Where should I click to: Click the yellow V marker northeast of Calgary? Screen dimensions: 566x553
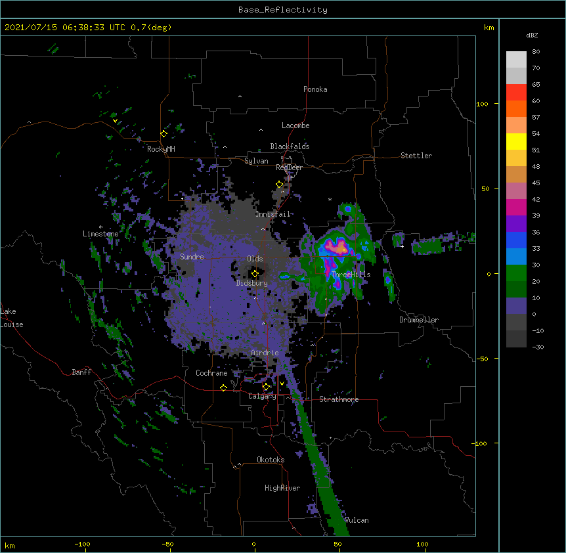[x=282, y=384]
